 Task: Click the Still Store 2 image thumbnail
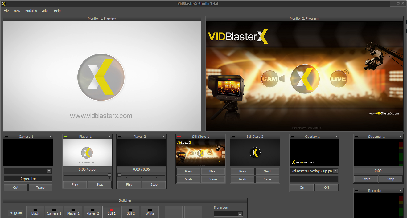pos(255,153)
